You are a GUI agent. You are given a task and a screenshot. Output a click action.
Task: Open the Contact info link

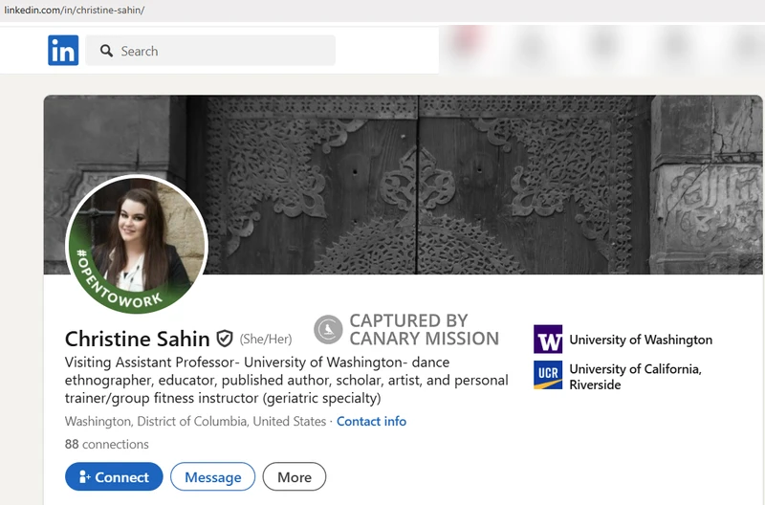371,421
